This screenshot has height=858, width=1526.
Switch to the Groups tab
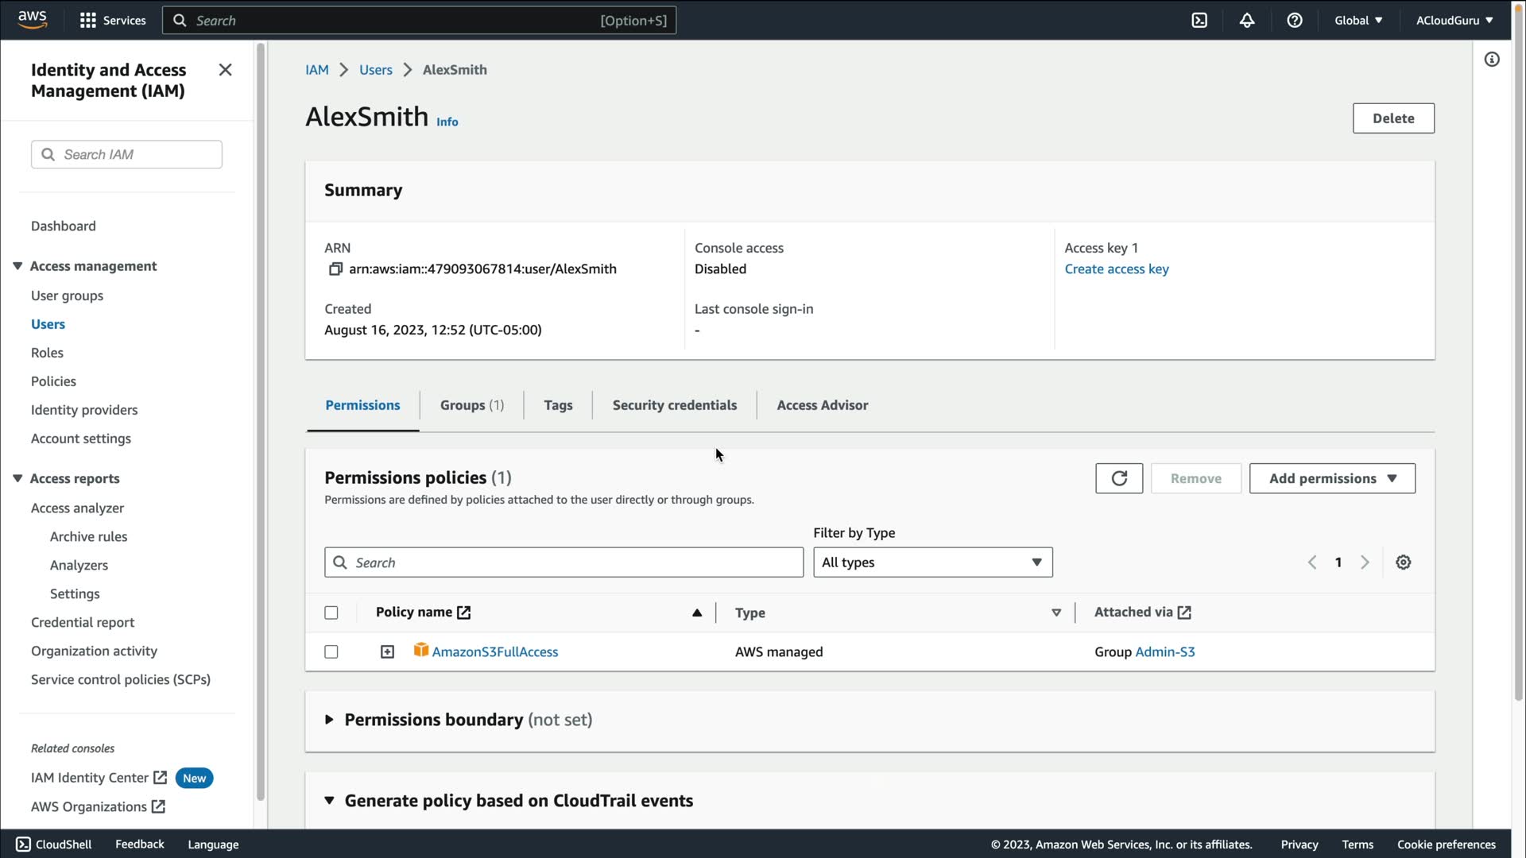click(471, 405)
